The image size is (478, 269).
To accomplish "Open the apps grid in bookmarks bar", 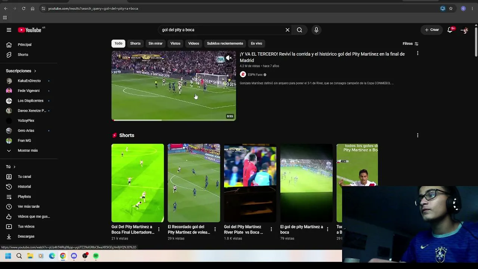I will [x=5, y=18].
